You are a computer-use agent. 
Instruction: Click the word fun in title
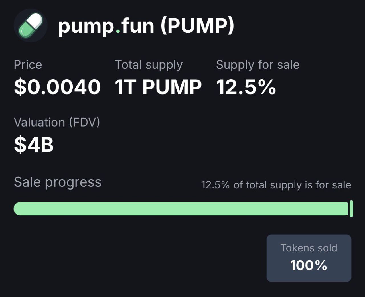137,25
